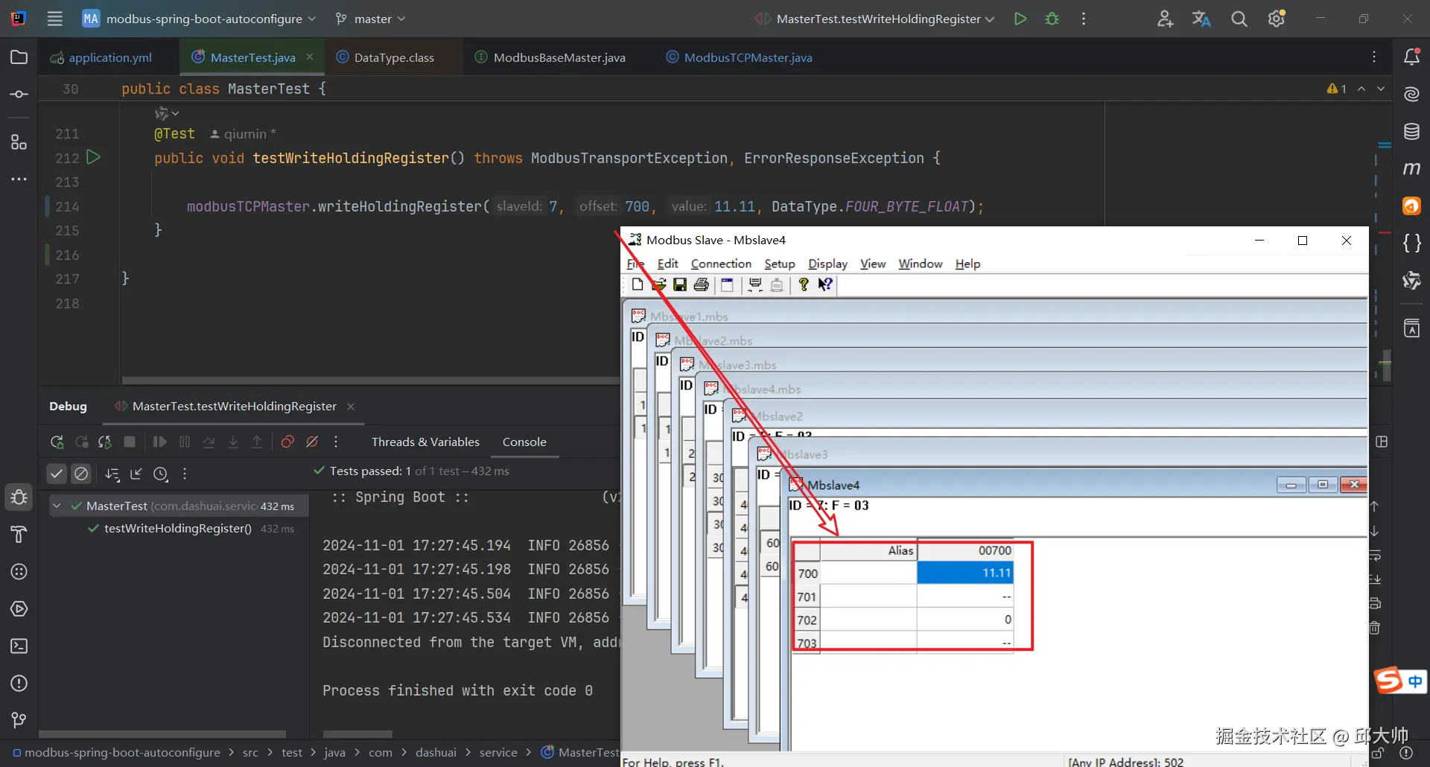Open the MasterTest.testWriteHoldingRegister run configuration dropdown
1430x767 pixels.
point(875,19)
